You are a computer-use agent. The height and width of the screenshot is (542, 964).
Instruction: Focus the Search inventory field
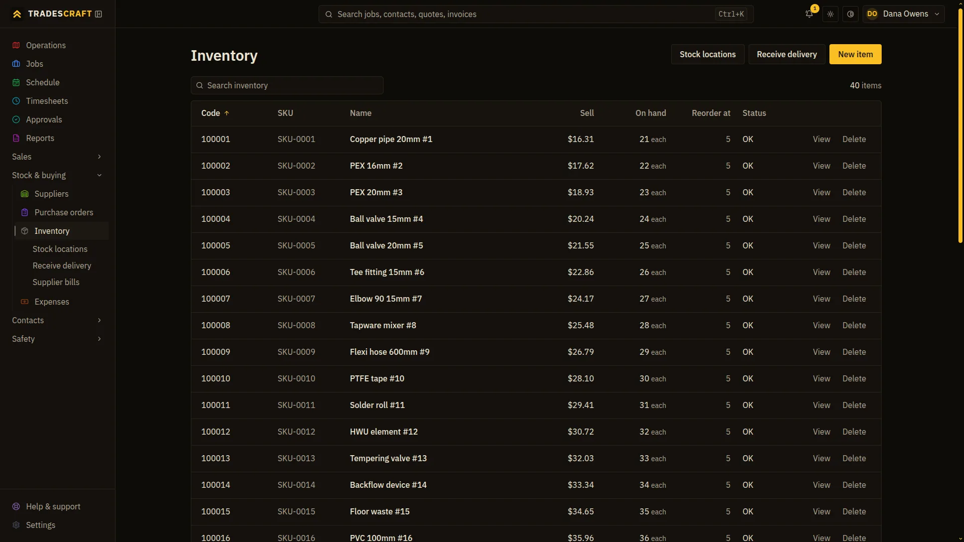[287, 85]
